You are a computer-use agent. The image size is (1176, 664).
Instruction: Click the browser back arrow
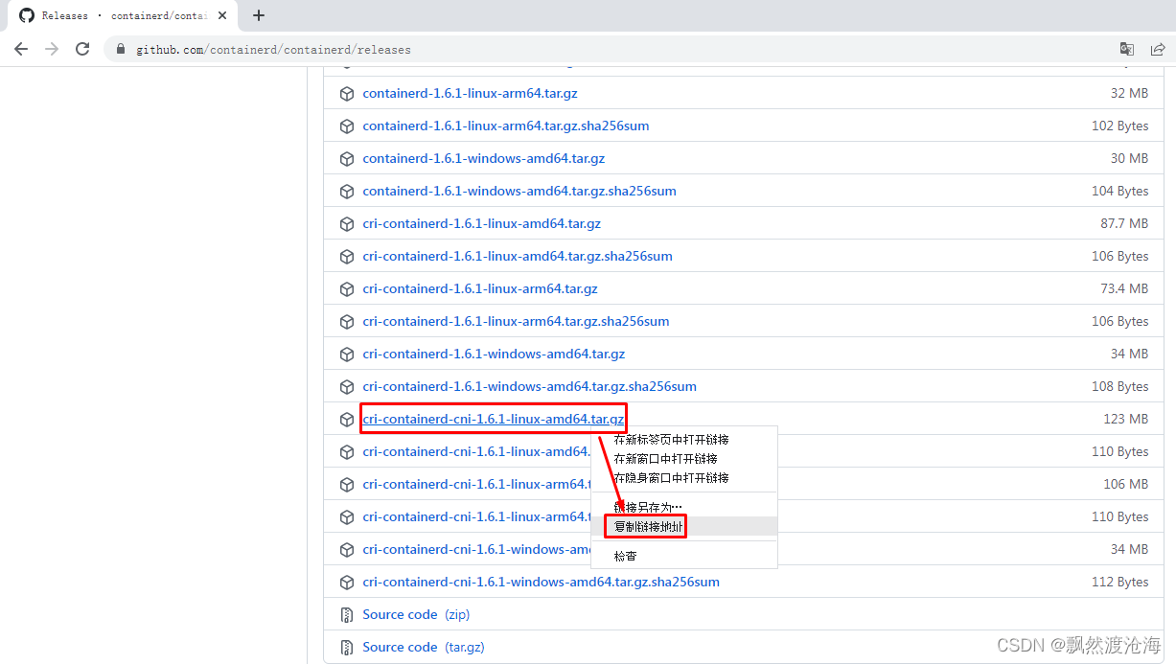point(21,49)
